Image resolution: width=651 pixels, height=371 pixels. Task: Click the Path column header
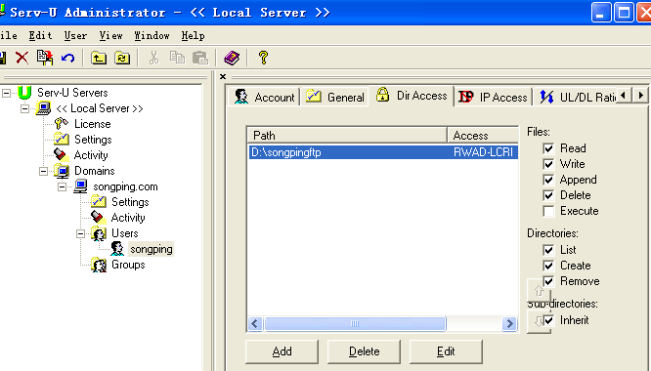(347, 135)
